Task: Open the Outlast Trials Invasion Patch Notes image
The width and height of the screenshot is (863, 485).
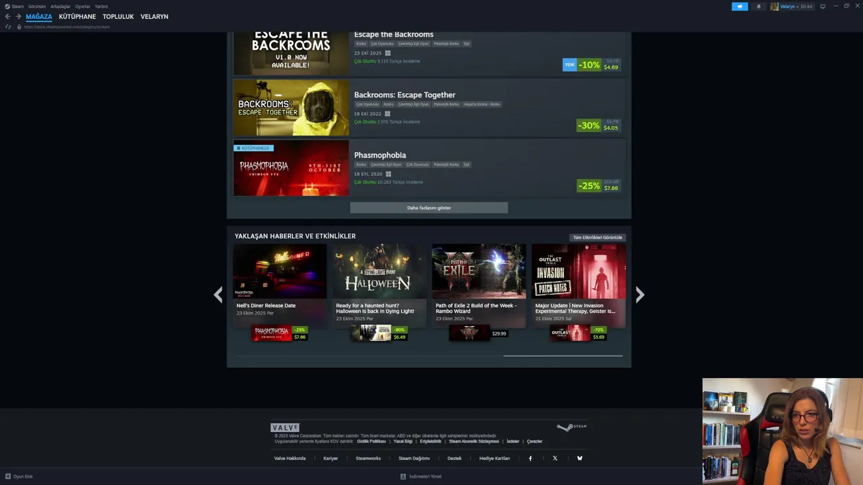Action: pos(578,271)
